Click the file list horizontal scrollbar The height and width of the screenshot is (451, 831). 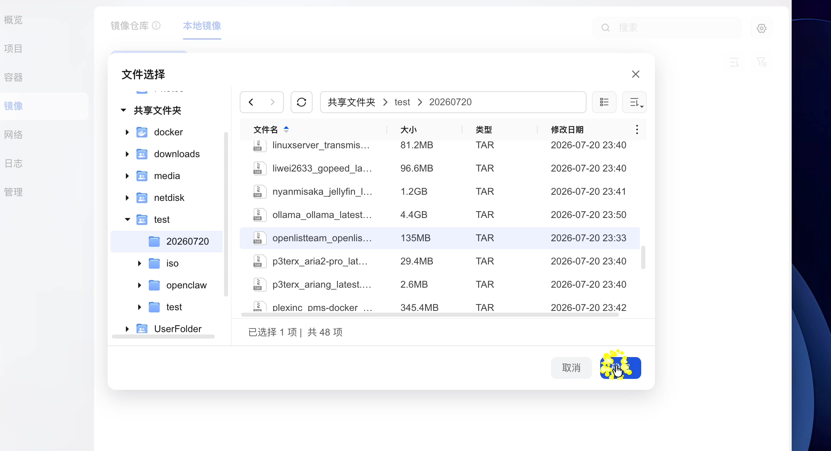430,315
